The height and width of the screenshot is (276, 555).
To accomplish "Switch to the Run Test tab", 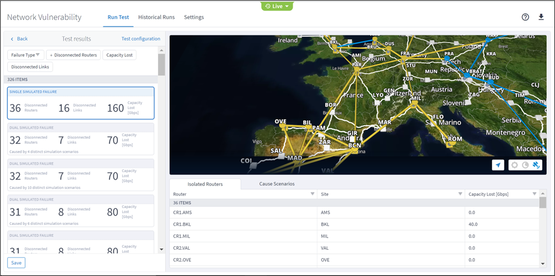I will click(118, 17).
